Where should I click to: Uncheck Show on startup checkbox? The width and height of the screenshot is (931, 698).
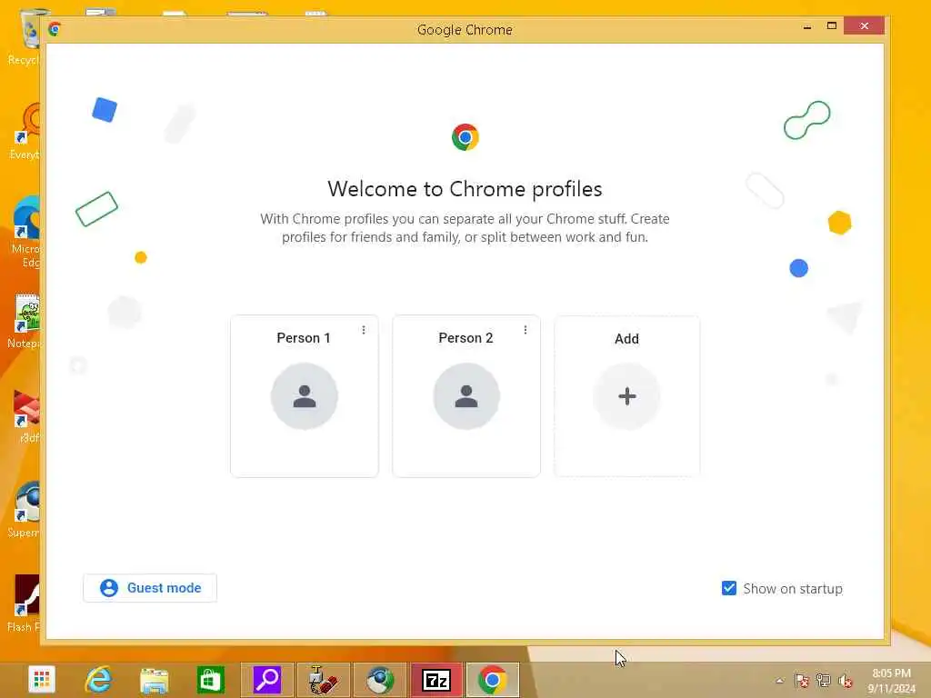click(729, 588)
